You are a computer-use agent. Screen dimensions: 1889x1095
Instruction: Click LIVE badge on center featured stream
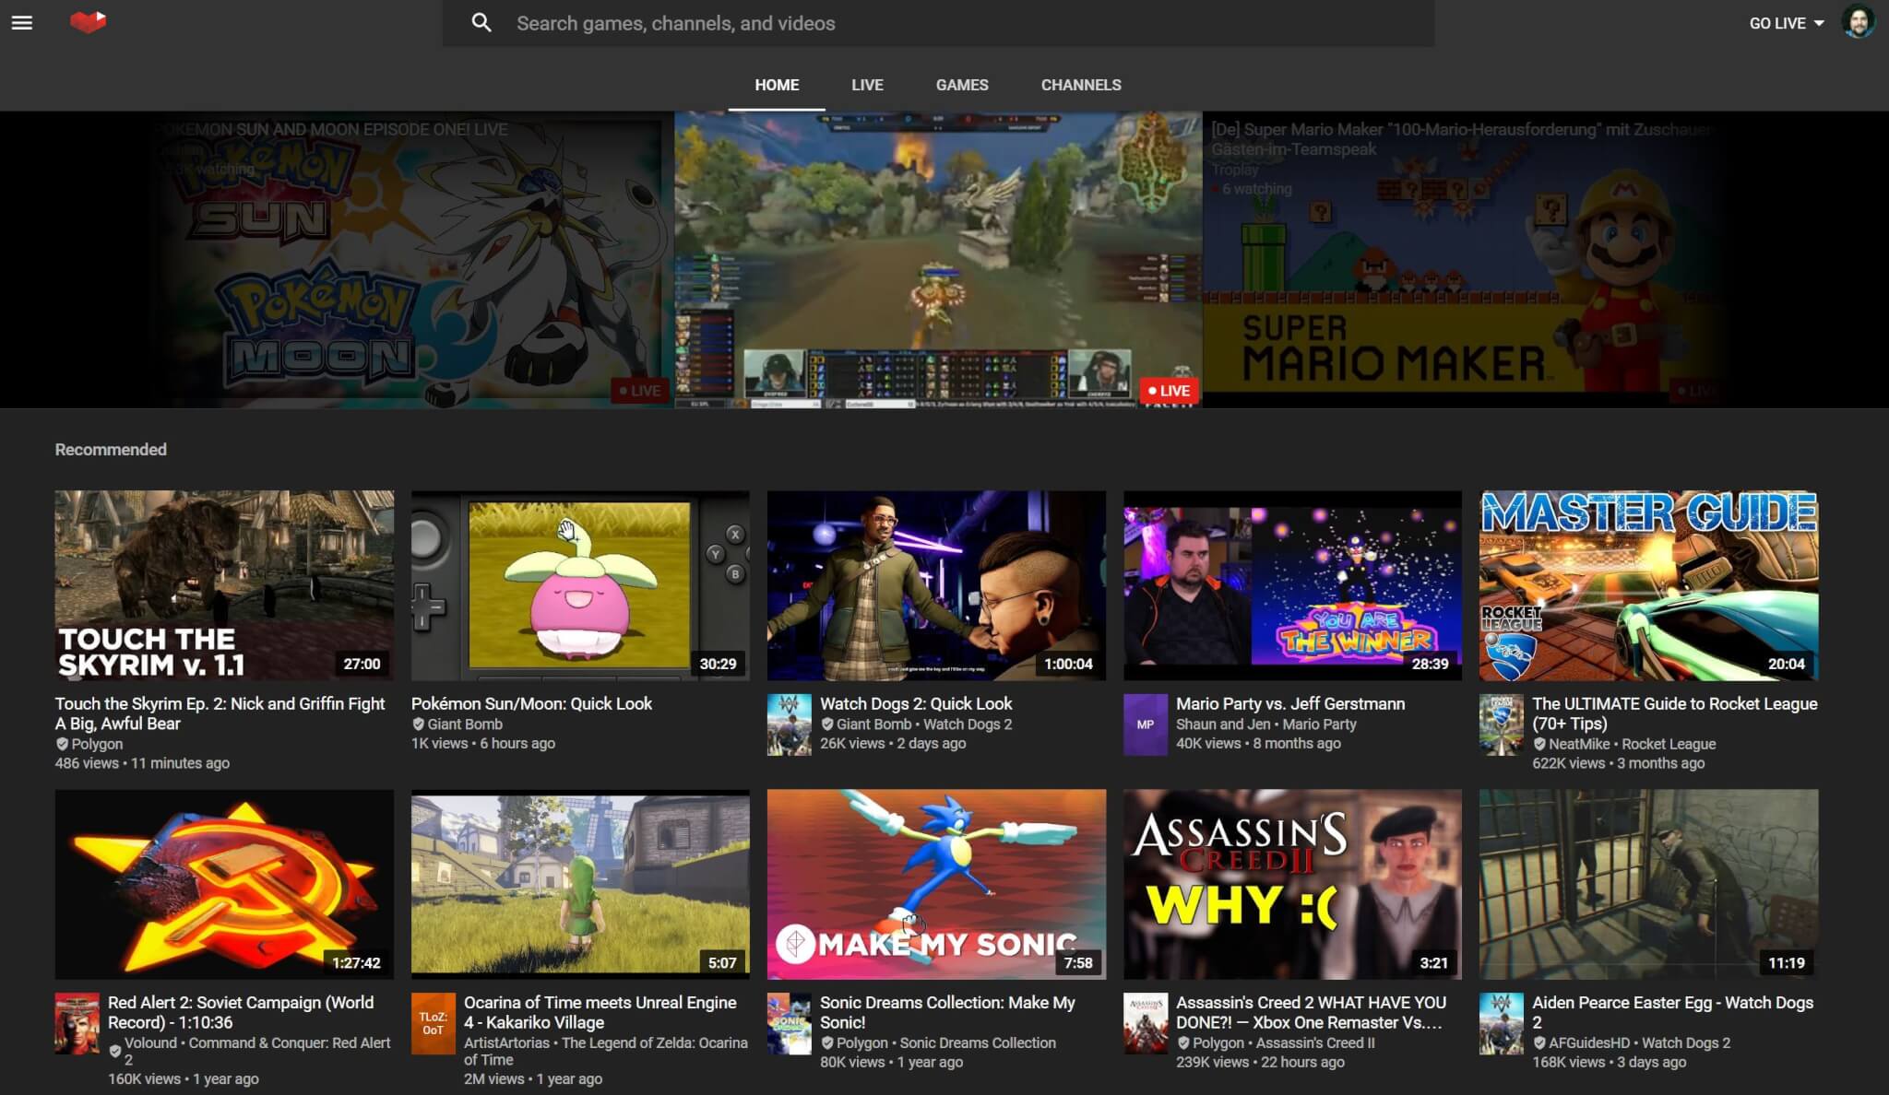(x=1170, y=391)
